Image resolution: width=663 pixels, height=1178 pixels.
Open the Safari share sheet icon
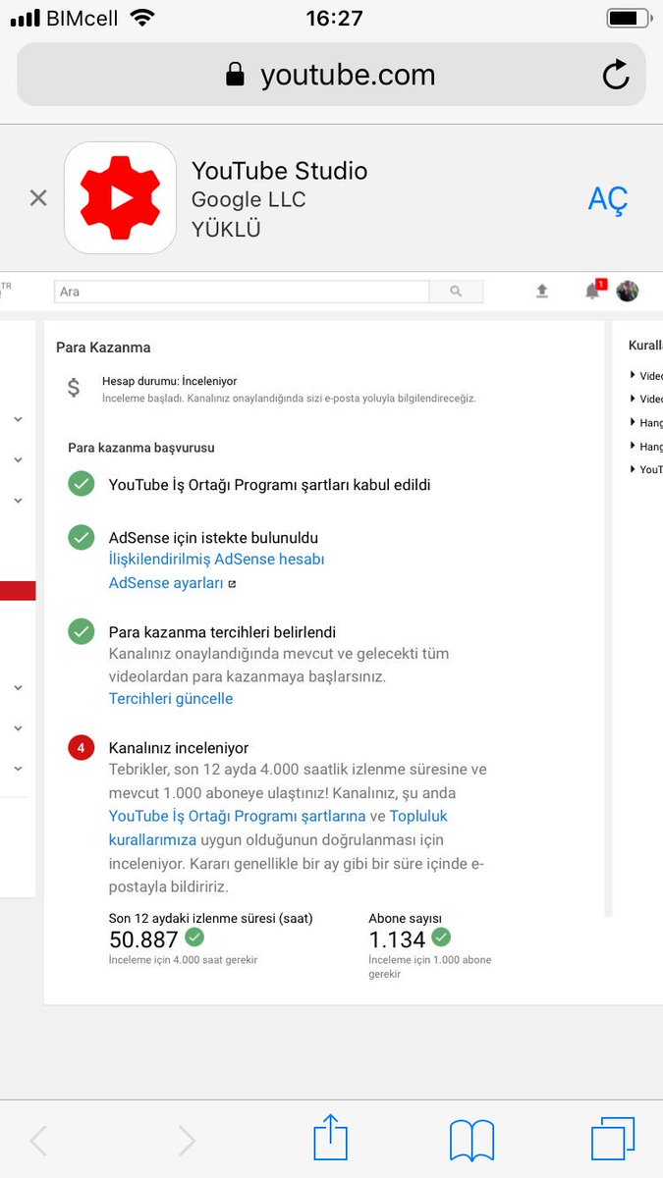331,1138
